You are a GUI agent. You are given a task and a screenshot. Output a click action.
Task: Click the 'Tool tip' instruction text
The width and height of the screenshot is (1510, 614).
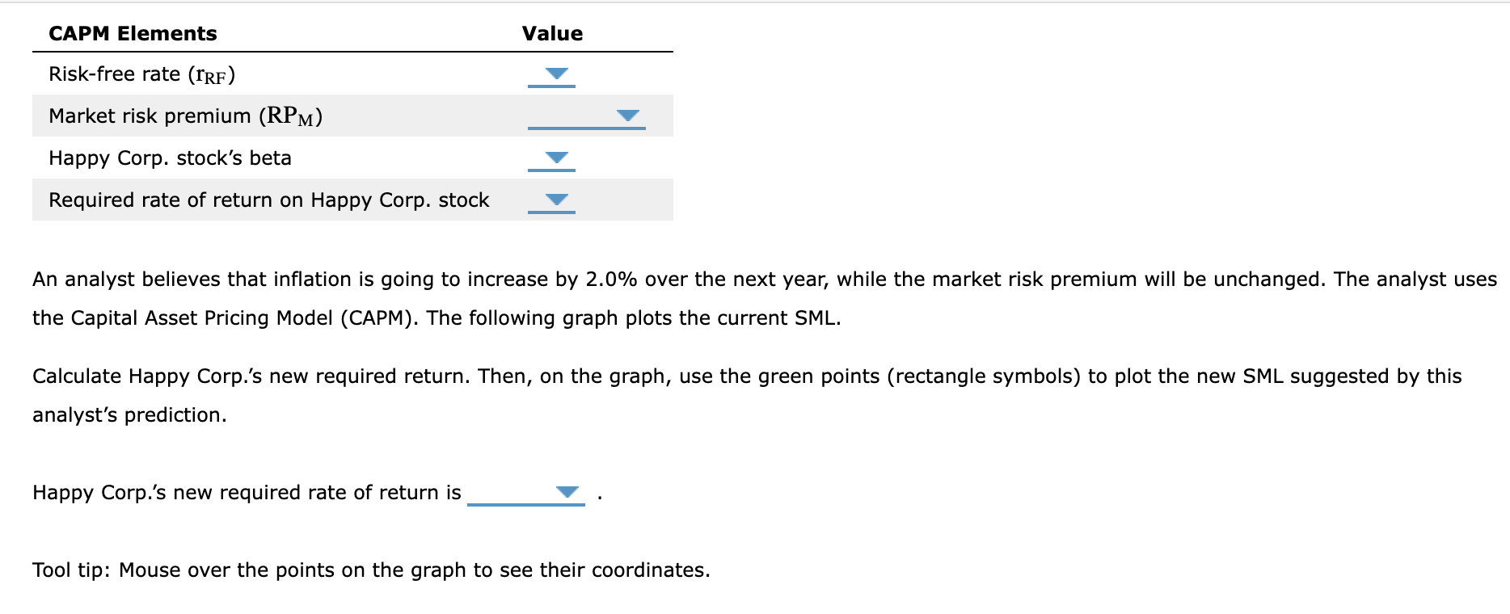tap(370, 570)
